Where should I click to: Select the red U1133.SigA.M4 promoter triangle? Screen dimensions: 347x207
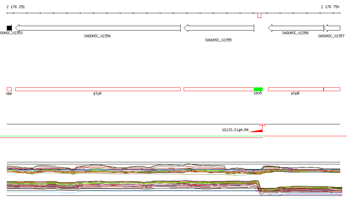[x=258, y=131]
